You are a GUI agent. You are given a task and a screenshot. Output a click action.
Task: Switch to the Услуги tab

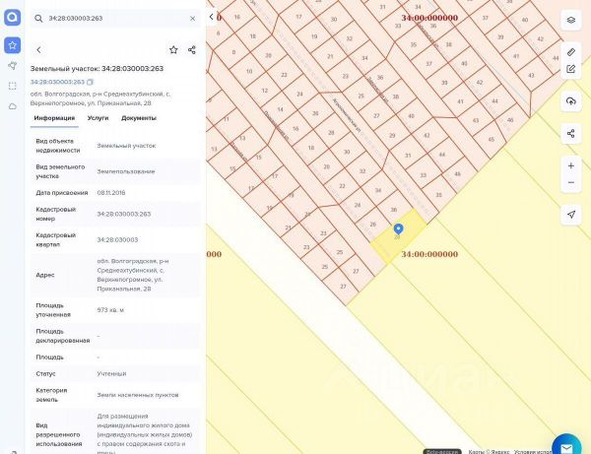98,118
